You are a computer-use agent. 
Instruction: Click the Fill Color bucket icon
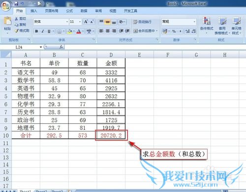pos(70,31)
